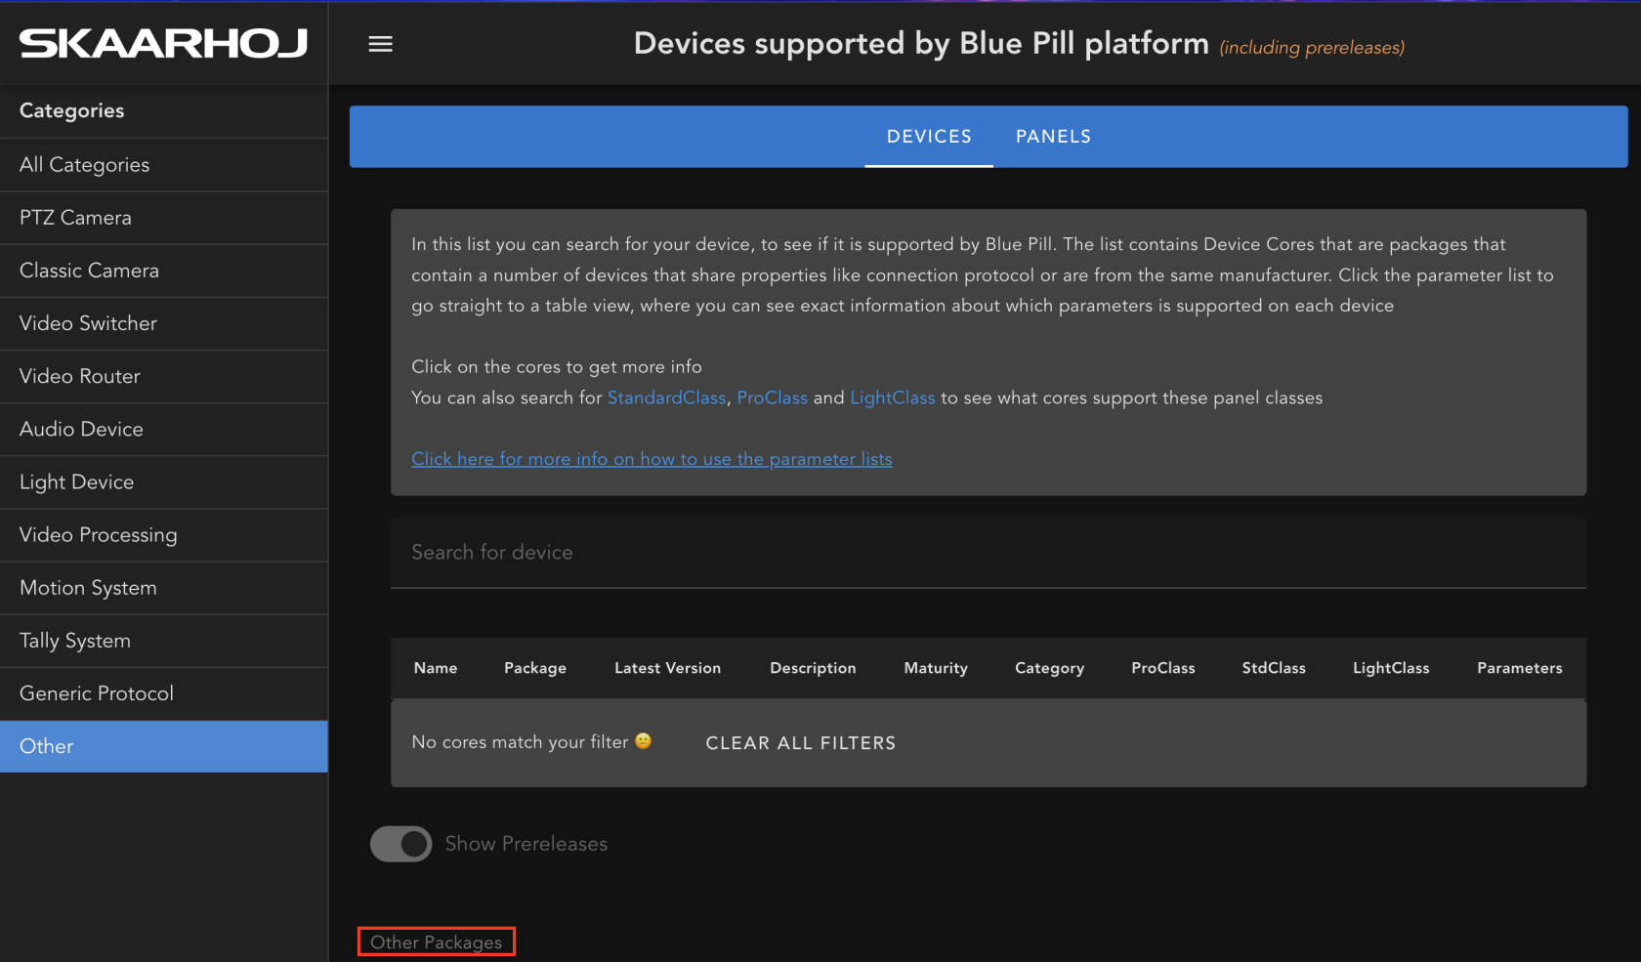This screenshot has width=1641, height=962.
Task: Click the No cores match message
Action: pos(531,742)
